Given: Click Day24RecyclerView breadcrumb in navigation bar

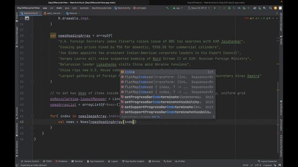Looking at the screenshot, I should (28, 8).
